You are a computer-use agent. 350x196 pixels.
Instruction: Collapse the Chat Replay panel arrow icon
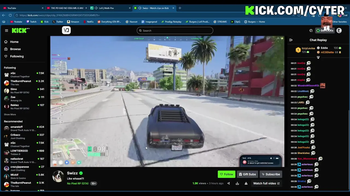291,40
